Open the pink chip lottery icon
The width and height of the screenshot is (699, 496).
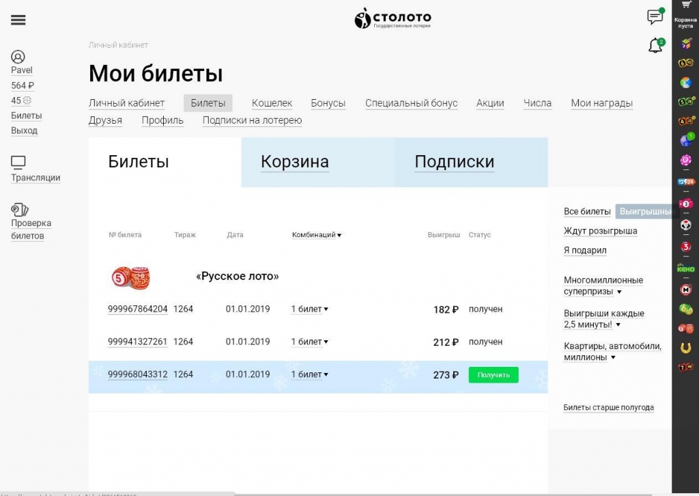(x=686, y=160)
